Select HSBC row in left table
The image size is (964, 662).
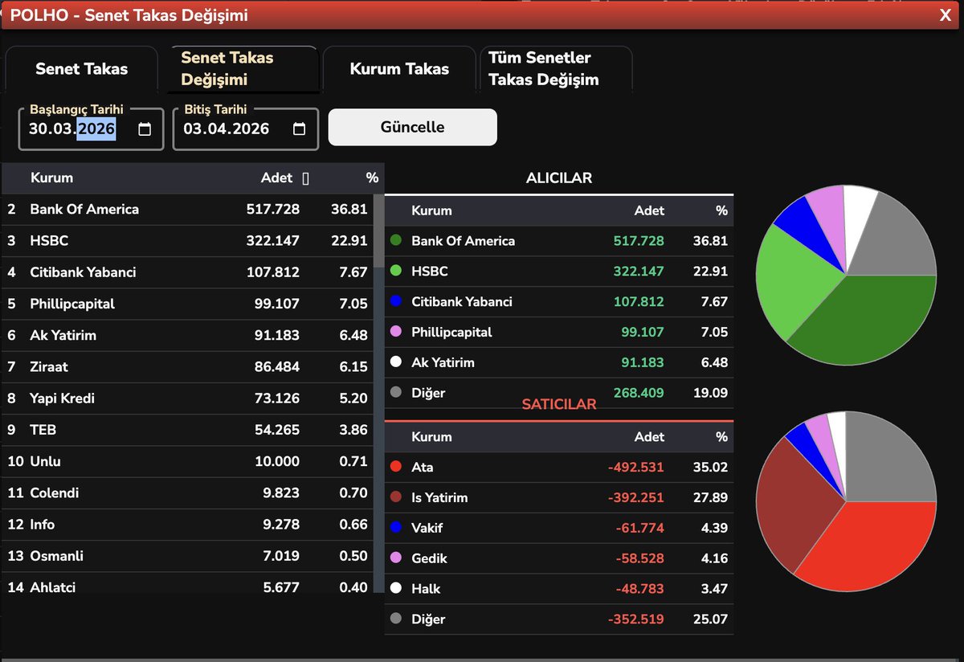187,240
